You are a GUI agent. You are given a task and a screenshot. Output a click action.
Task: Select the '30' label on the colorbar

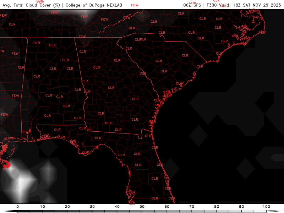coord(92,207)
